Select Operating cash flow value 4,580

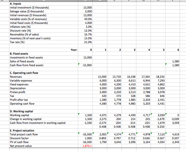100,104
